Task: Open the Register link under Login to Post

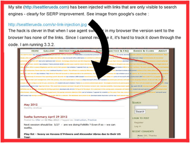Action: point(139,123)
